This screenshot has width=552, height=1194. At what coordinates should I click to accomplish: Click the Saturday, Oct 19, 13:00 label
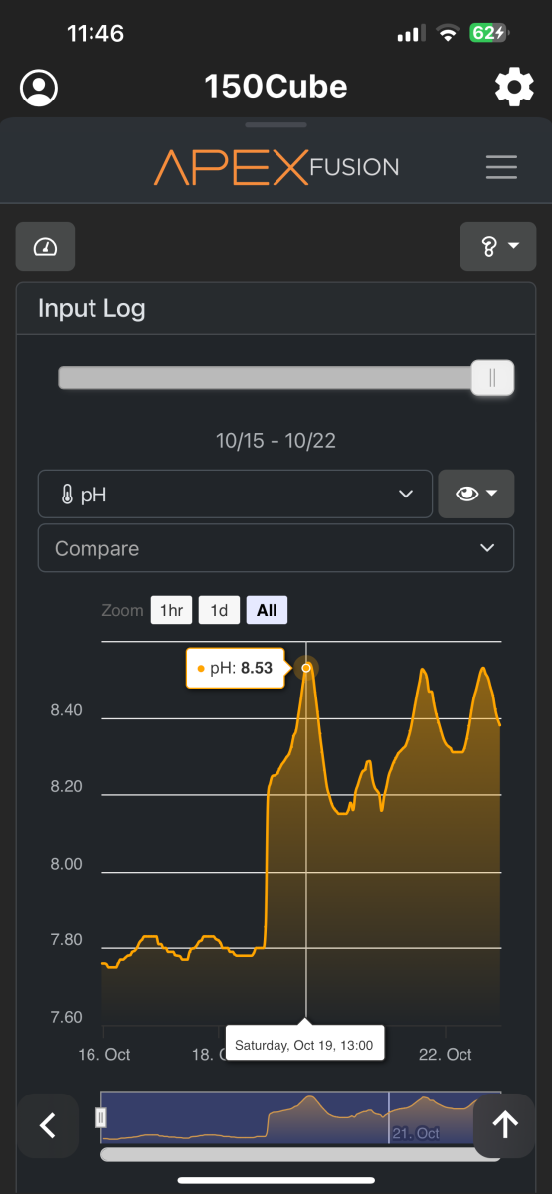click(304, 1045)
